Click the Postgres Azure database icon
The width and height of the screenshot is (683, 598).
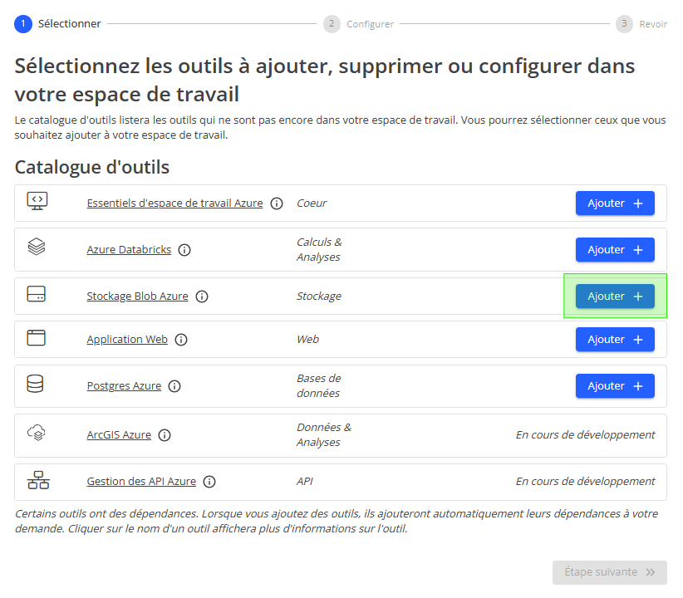37,383
